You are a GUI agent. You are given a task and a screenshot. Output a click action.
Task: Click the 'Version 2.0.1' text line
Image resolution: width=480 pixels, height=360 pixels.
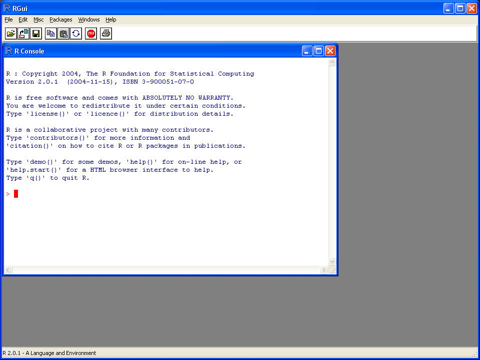(x=100, y=82)
